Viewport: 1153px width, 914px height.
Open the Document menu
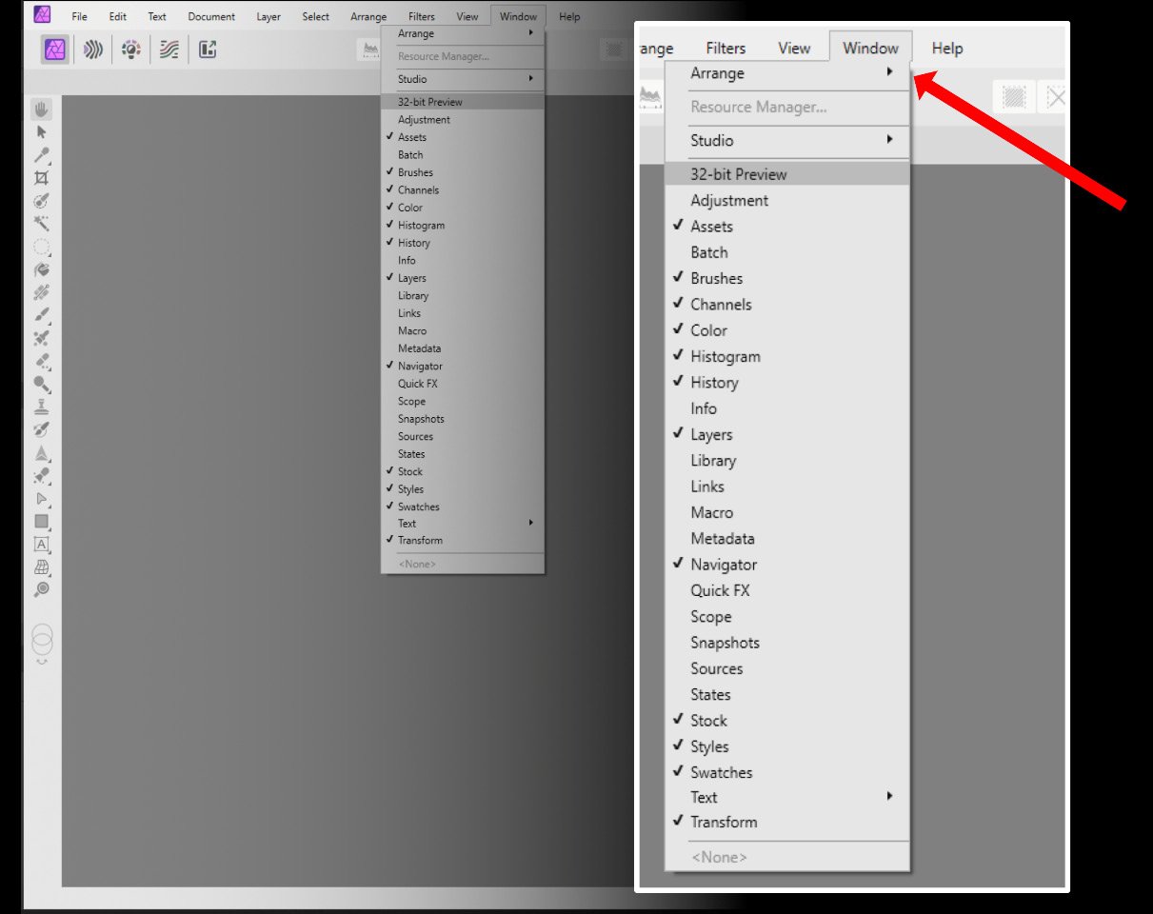[211, 16]
